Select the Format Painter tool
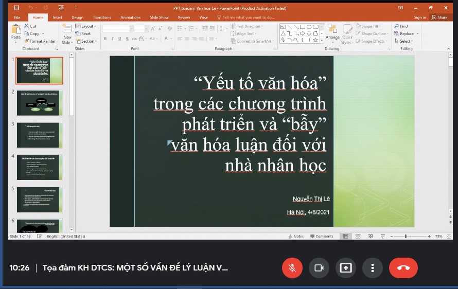The height and width of the screenshot is (289, 458). [x=40, y=41]
